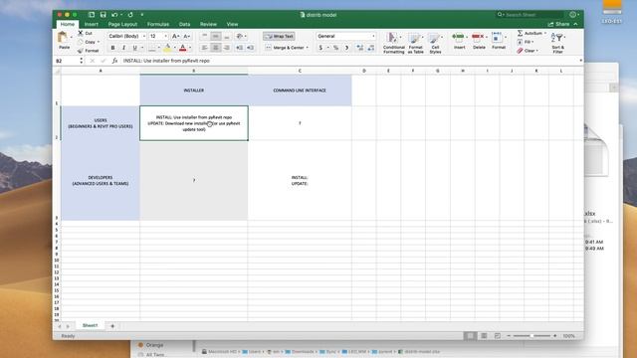Align cell content to the bottom
This screenshot has width=637, height=358.
(x=227, y=36)
